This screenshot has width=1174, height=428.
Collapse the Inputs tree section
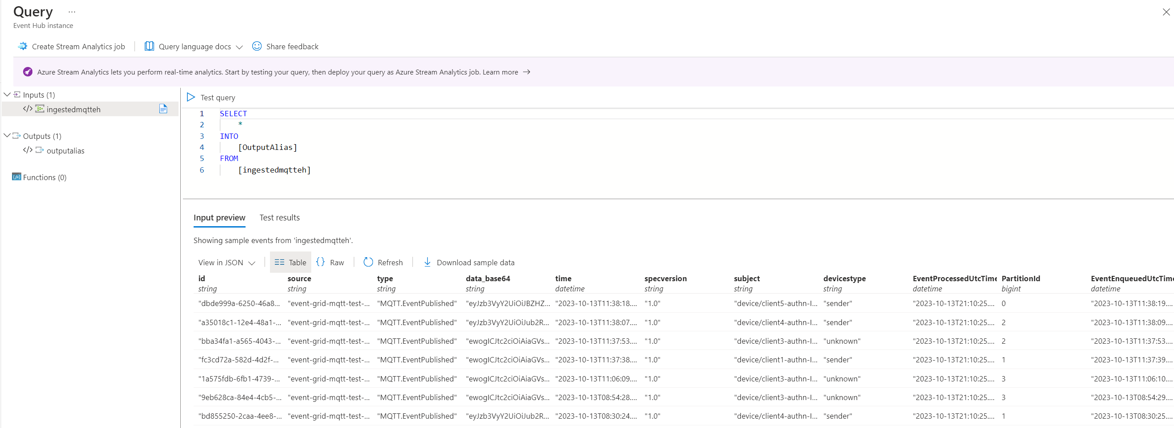pos(7,95)
